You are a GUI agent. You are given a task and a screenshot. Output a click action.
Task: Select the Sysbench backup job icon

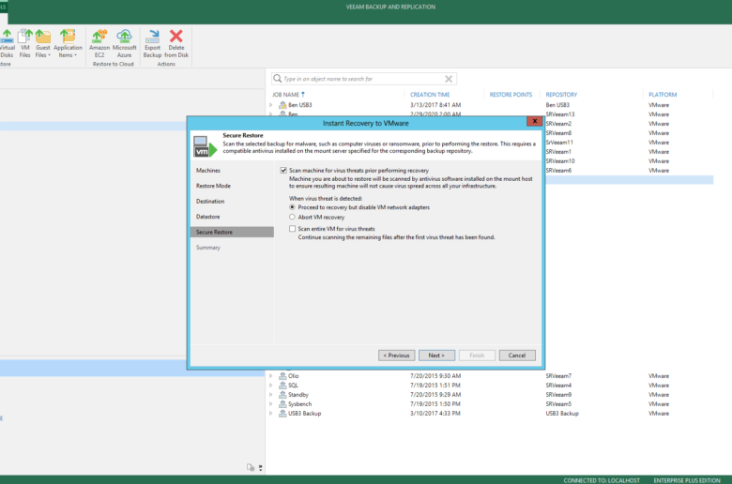(x=282, y=403)
